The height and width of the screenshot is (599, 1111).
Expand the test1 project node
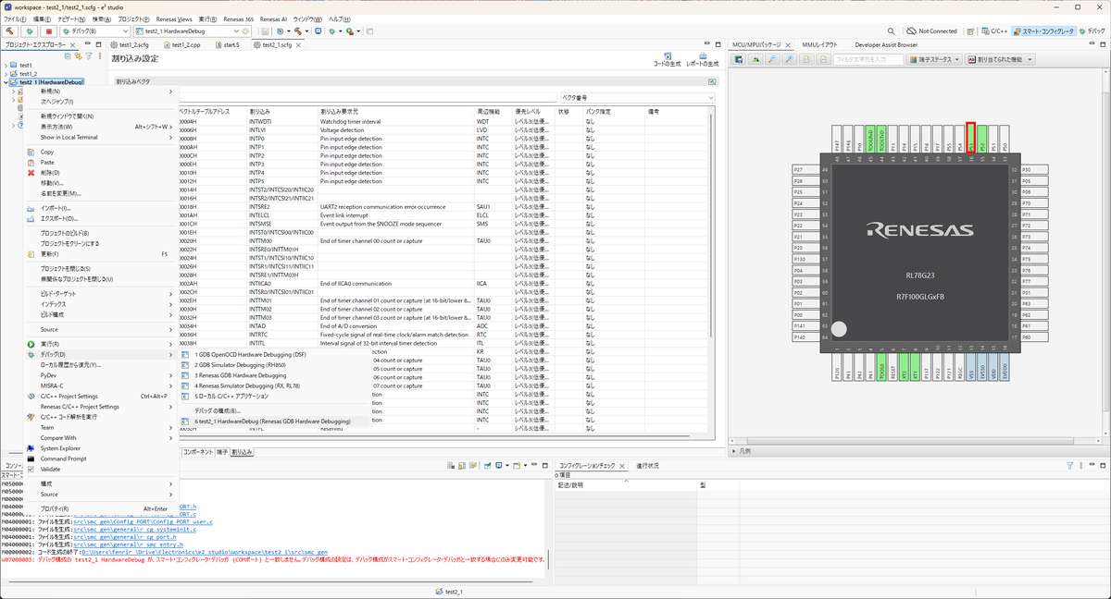coord(6,66)
